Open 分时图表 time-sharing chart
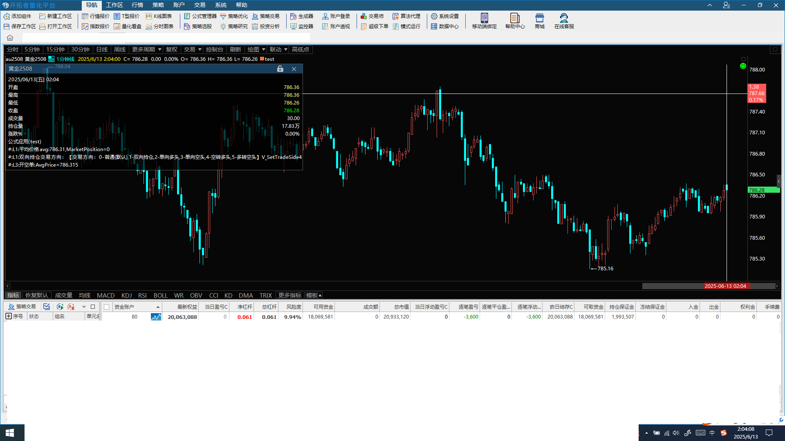The height and width of the screenshot is (441, 785). (x=159, y=27)
